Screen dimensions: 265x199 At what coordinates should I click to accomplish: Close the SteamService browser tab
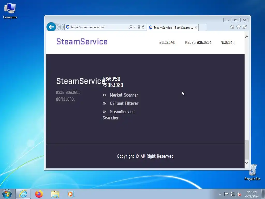[x=196, y=27]
